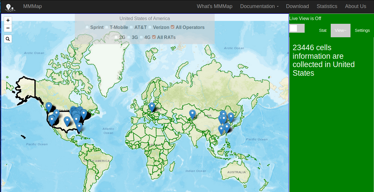
Task: Uncheck the All Operators checkbox
Action: pyautogui.click(x=172, y=27)
